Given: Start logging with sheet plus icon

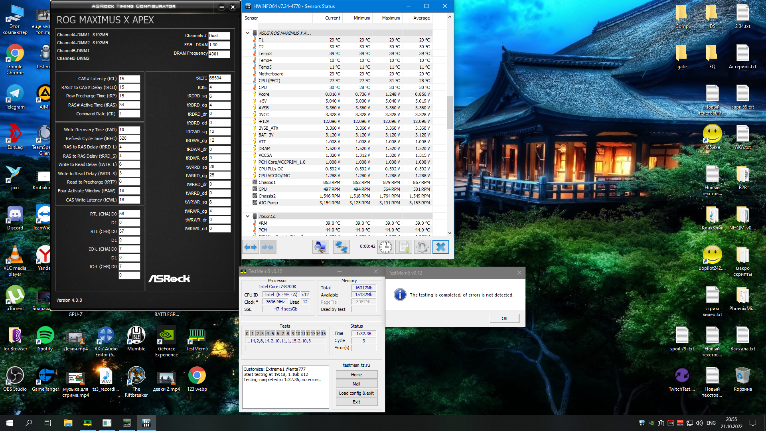Looking at the screenshot, I should (404, 247).
